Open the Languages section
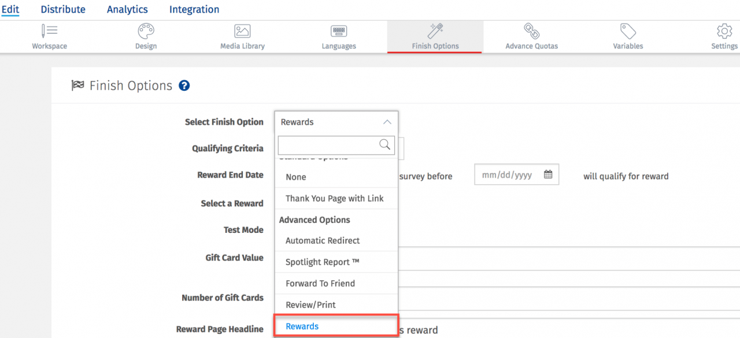The width and height of the screenshot is (740, 338). 338,36
